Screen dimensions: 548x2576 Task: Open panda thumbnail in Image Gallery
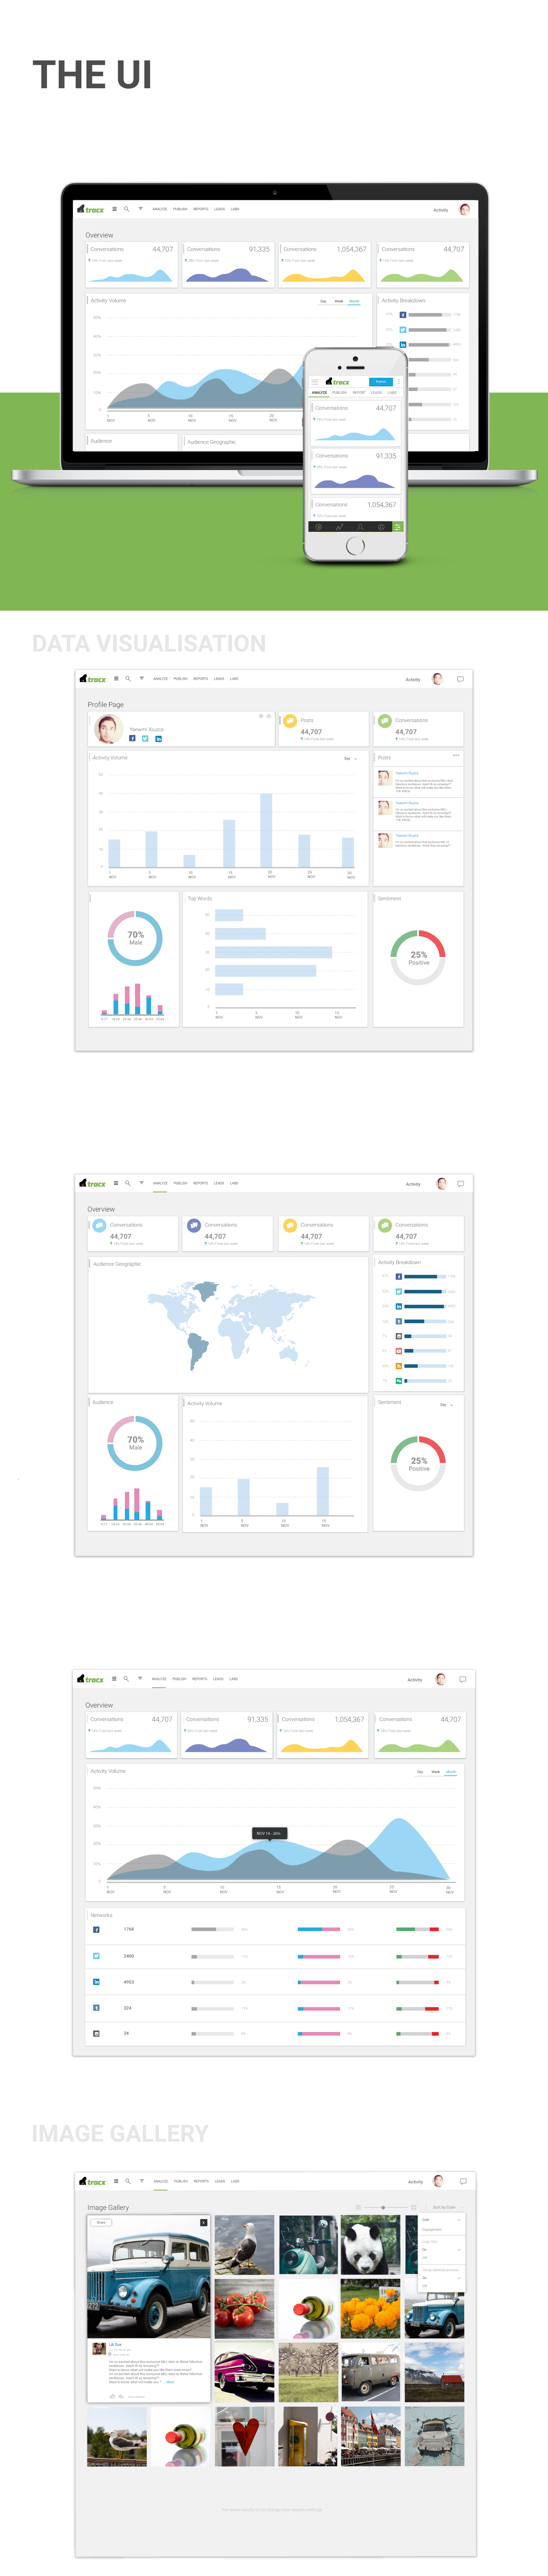370,2245
